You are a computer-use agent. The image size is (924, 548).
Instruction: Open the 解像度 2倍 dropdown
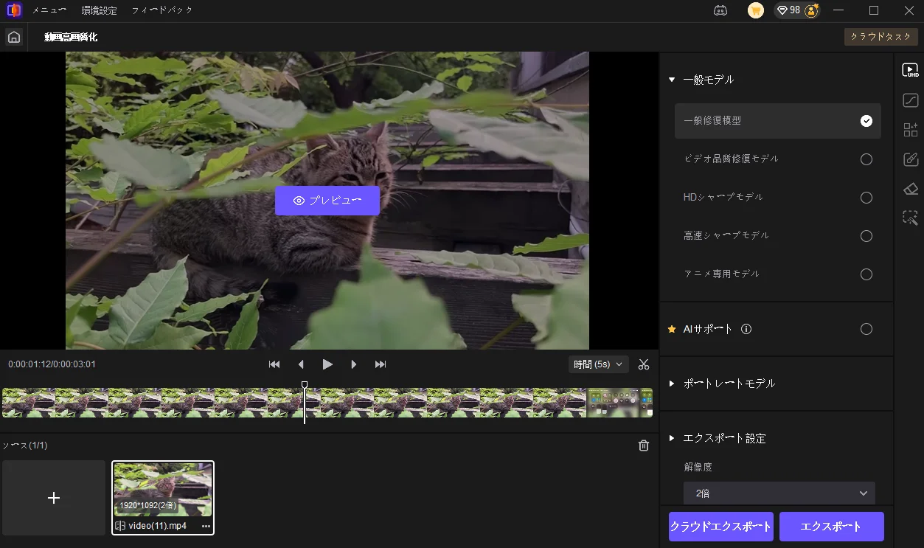[x=779, y=493]
